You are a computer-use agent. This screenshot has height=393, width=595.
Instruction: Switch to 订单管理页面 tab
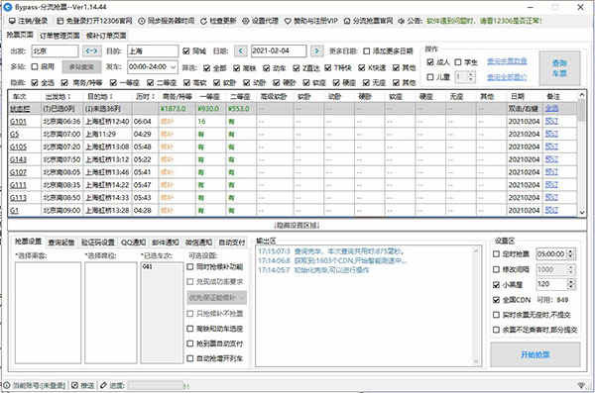point(59,36)
